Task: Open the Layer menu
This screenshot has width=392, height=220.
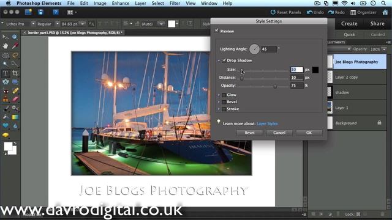Action: click(x=140, y=3)
